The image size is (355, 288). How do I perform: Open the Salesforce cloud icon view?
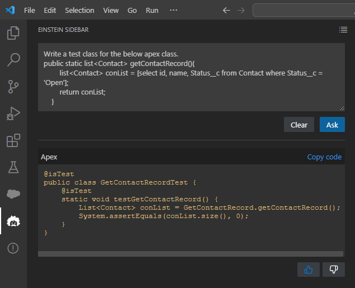13,194
